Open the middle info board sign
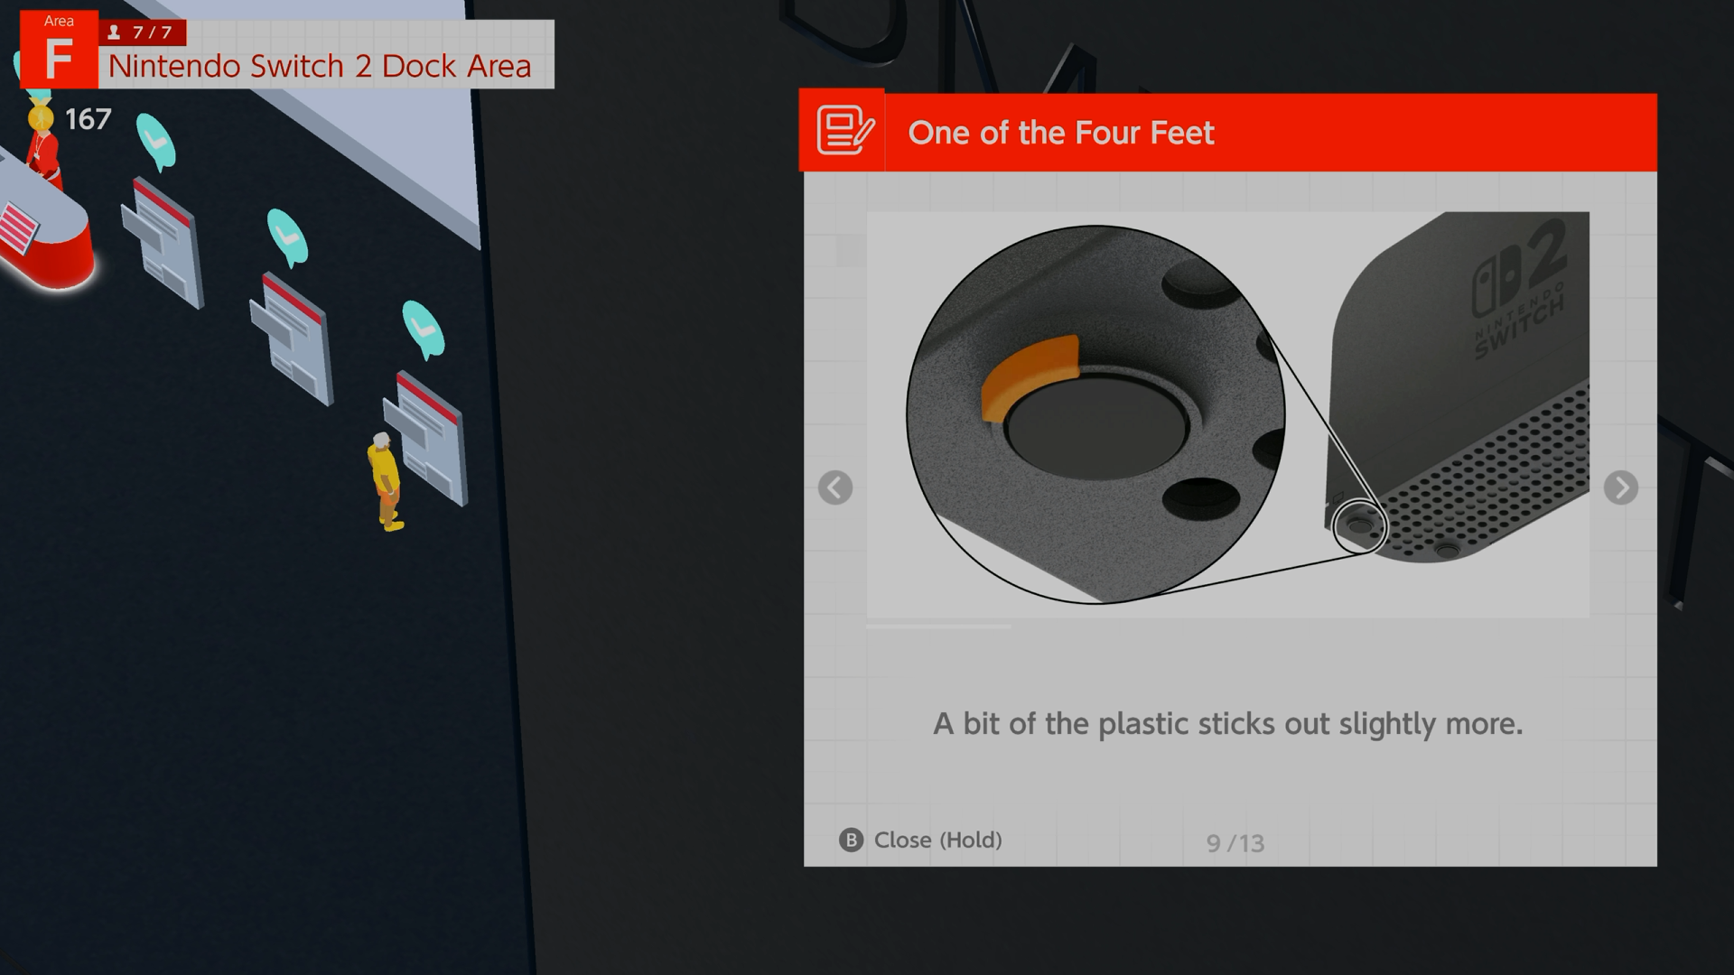The height and width of the screenshot is (975, 1734). [x=292, y=339]
